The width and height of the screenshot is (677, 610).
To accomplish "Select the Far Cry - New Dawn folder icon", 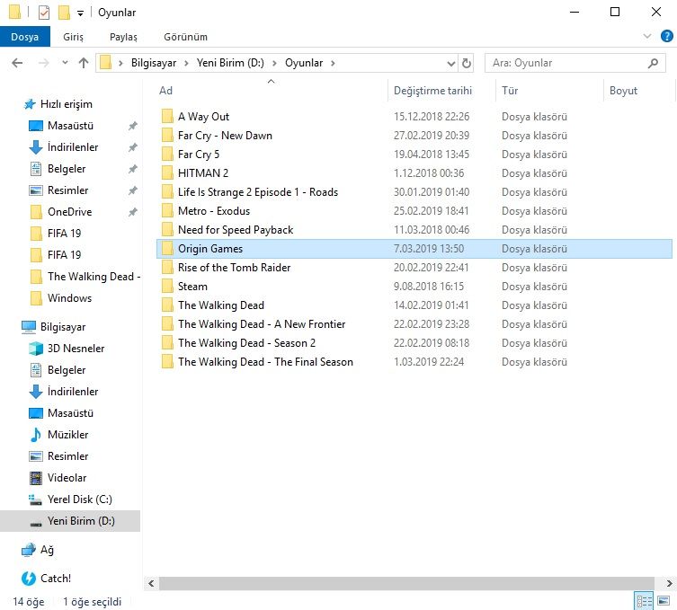I will tap(167, 136).
